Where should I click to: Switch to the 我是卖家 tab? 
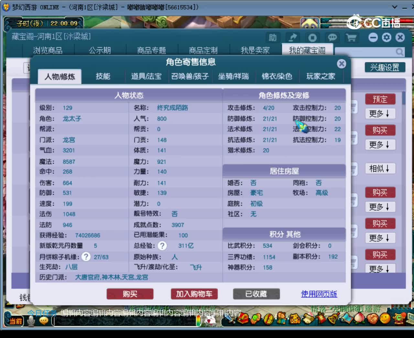(x=255, y=50)
